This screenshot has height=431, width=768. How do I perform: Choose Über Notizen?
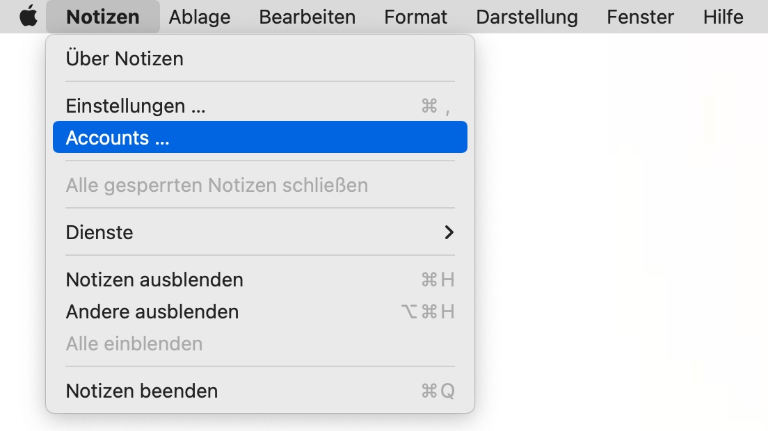tap(125, 58)
